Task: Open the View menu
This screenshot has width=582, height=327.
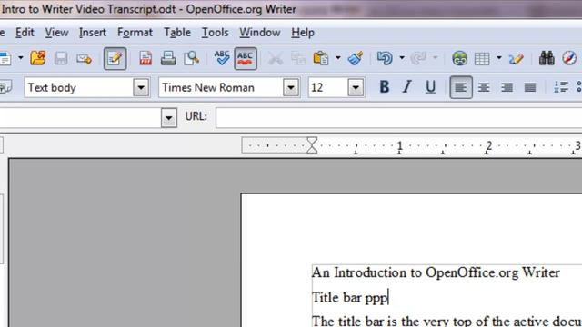Action: pos(56,33)
